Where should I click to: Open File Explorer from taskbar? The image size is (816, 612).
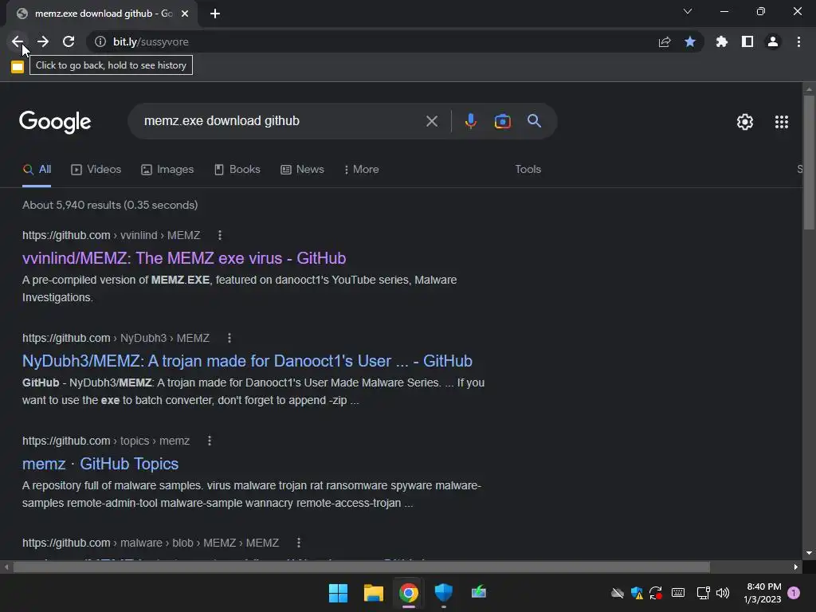pyautogui.click(x=373, y=593)
